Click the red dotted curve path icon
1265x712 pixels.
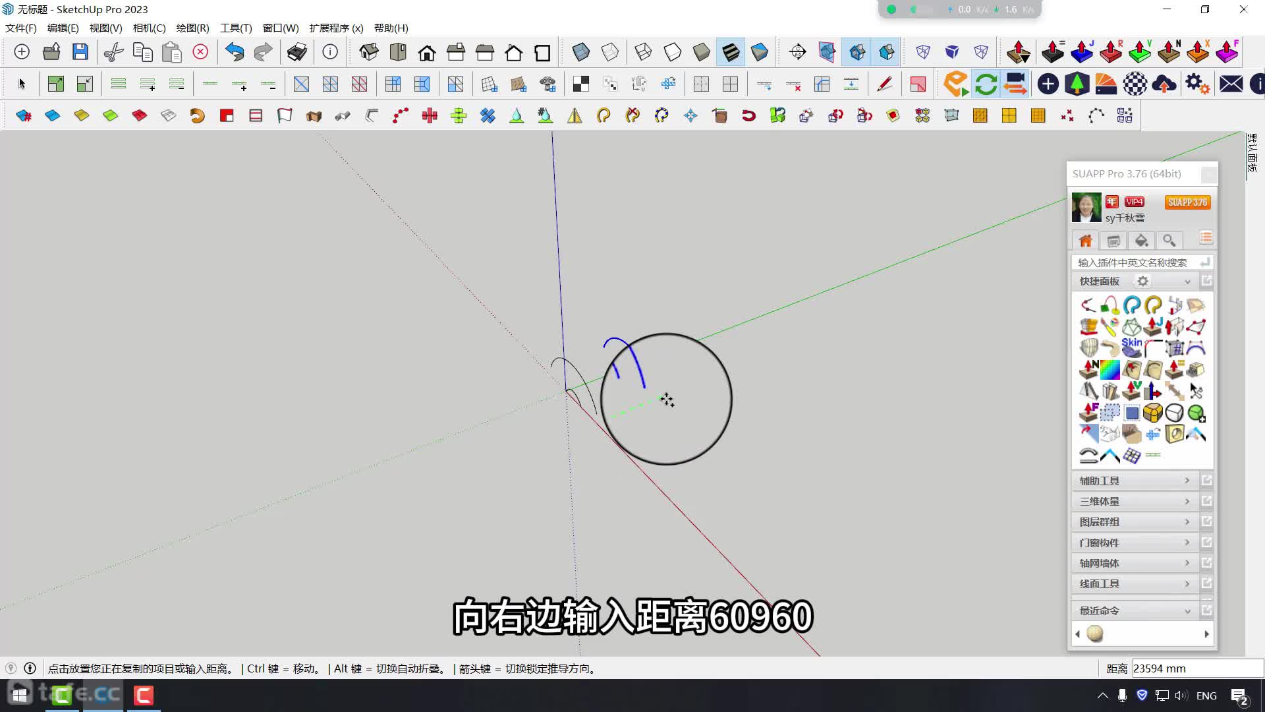click(x=401, y=116)
